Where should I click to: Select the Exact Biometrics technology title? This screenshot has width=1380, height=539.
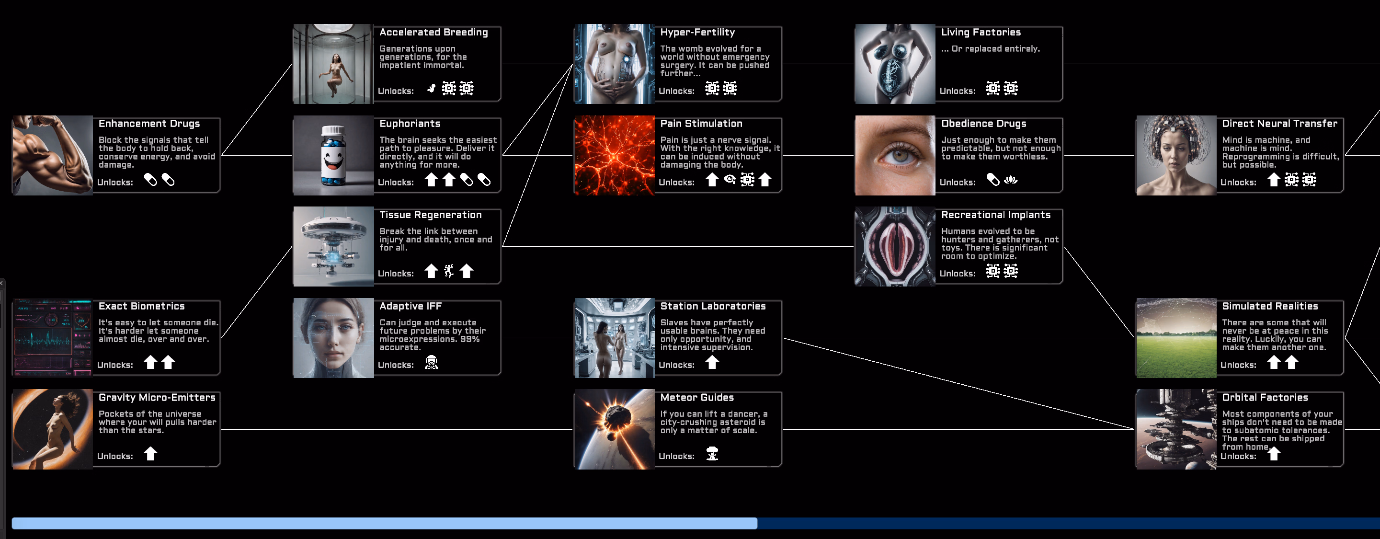pyautogui.click(x=141, y=306)
